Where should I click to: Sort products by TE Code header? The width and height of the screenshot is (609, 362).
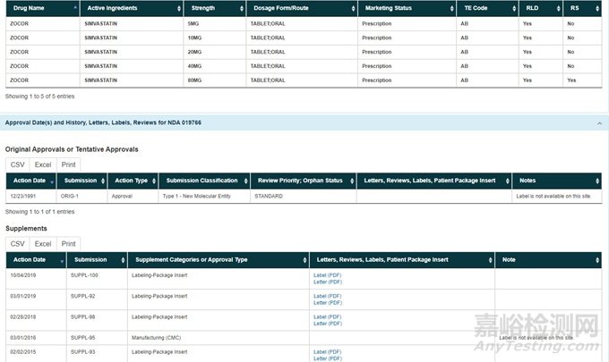tap(485, 8)
